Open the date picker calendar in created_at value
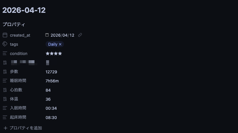238x133 pixels. pyautogui.click(x=47, y=35)
